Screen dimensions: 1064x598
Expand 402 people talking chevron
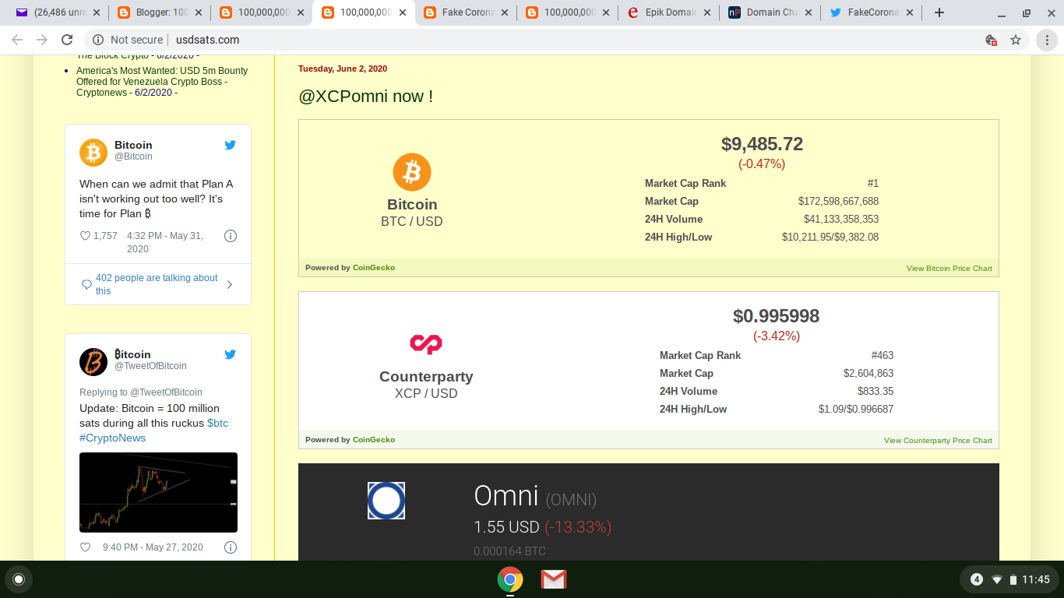(x=230, y=284)
